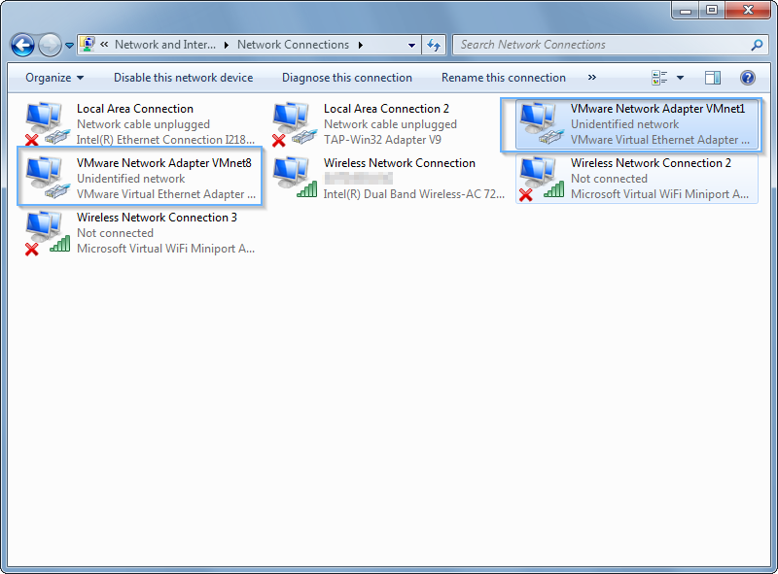778x574 pixels.
Task: Click the network icon in the address bar
Action: [87, 45]
